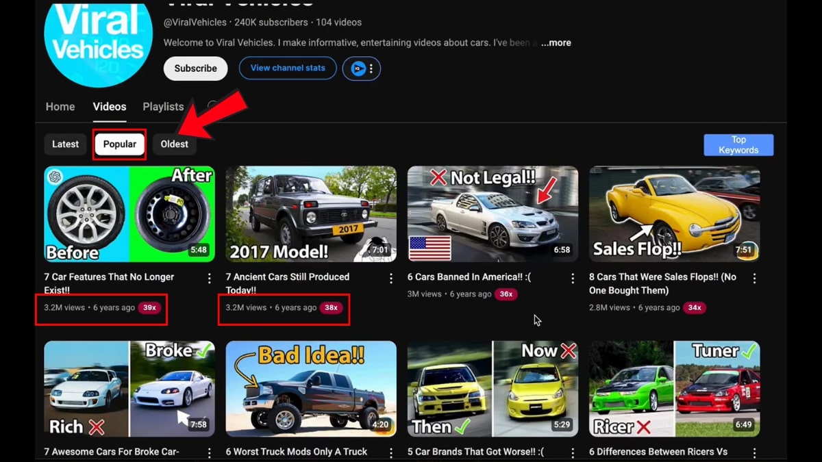The width and height of the screenshot is (822, 462).
Task: Open options menu on '6 Cars Banned In America'
Action: [573, 279]
